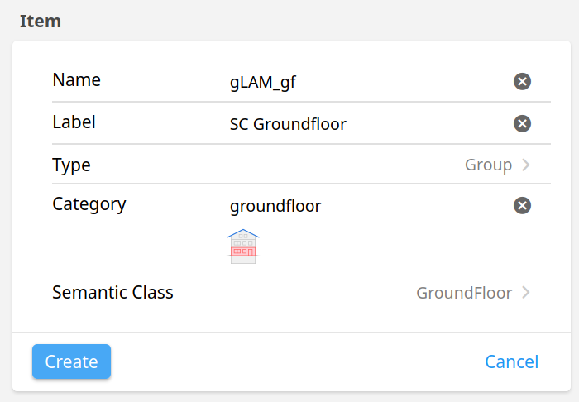579x402 pixels.
Task: Click the empty footer between Create and Cancel
Action: (298, 361)
